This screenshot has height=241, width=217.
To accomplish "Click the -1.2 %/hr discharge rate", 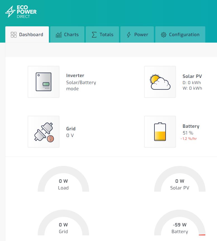I will 189,139.
